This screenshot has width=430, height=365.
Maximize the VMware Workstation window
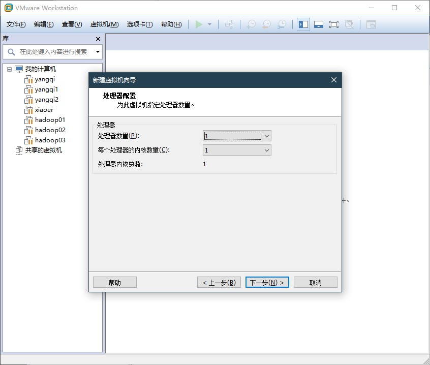pyautogui.click(x=394, y=8)
